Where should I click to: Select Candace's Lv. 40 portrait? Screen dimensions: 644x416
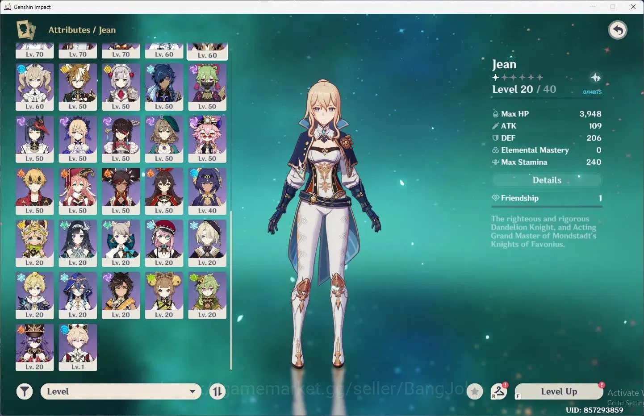coord(207,191)
